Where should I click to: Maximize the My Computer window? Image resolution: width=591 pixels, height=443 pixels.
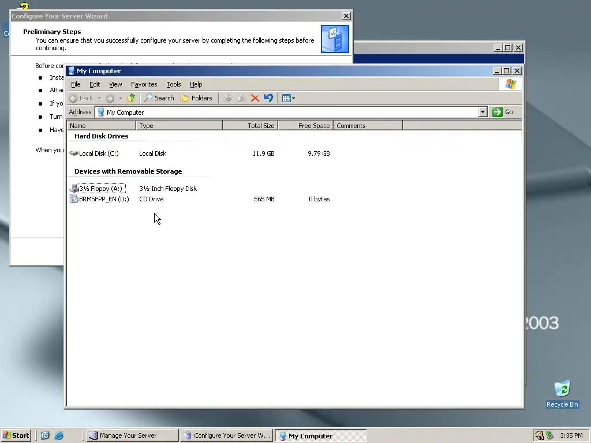click(507, 71)
